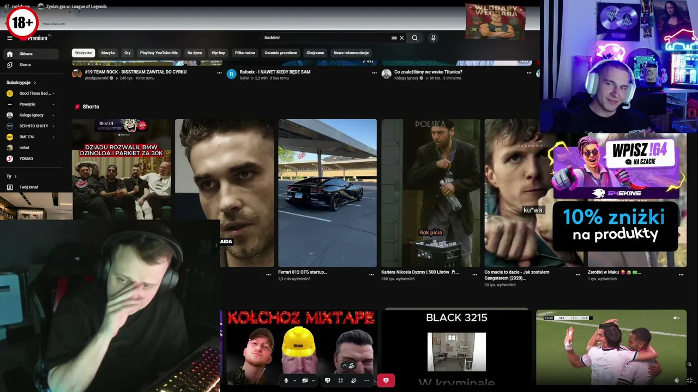Start voice search with the microphone icon
Image resolution: width=698 pixels, height=392 pixels.
coord(433,38)
